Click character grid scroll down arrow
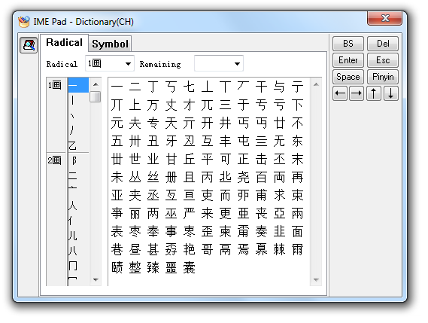The width and height of the screenshot is (428, 323). tap(316, 279)
